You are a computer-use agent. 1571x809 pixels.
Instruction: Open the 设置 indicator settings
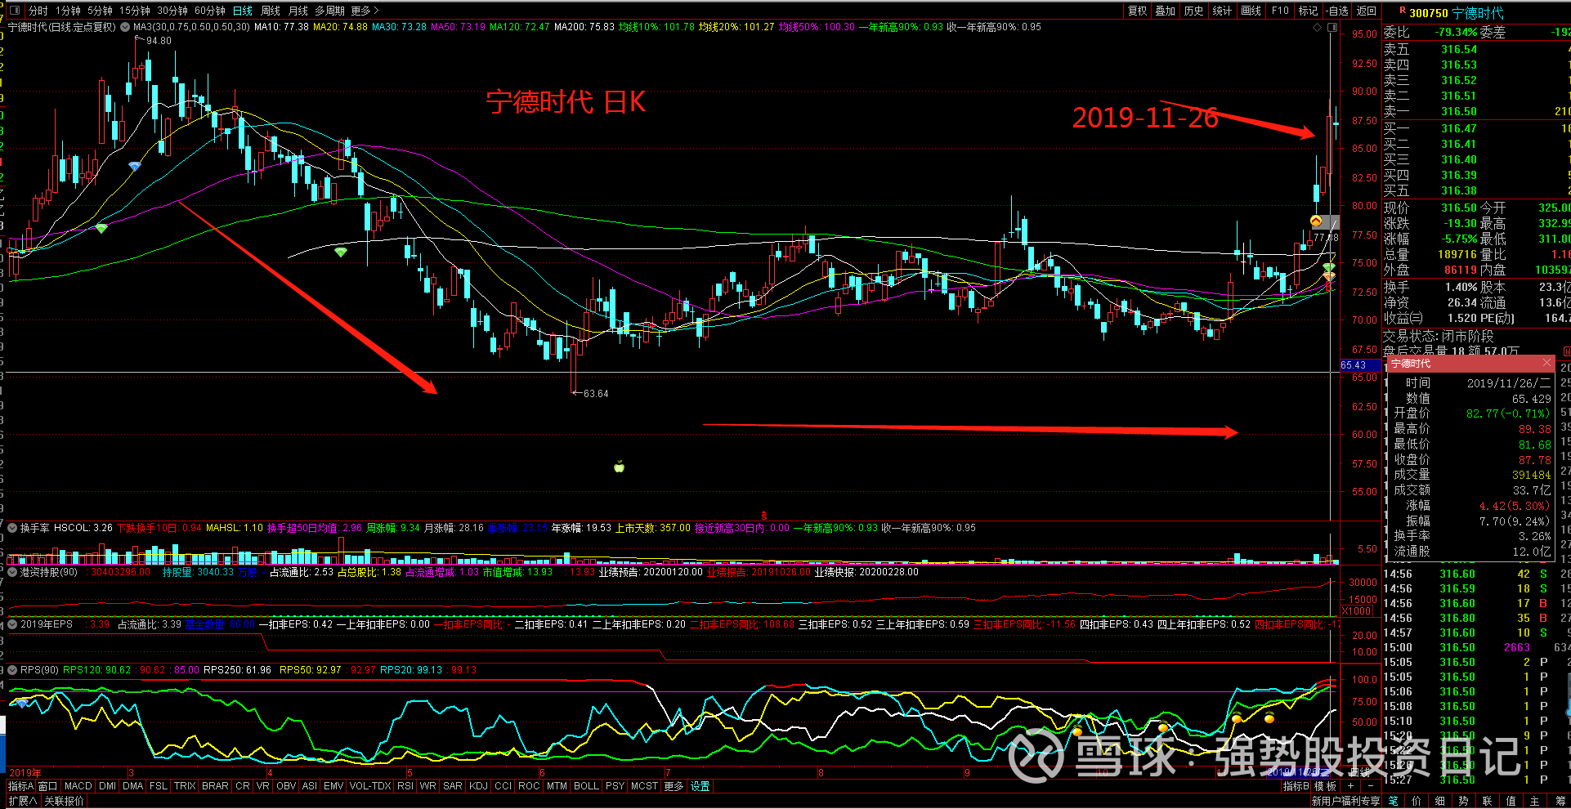700,786
